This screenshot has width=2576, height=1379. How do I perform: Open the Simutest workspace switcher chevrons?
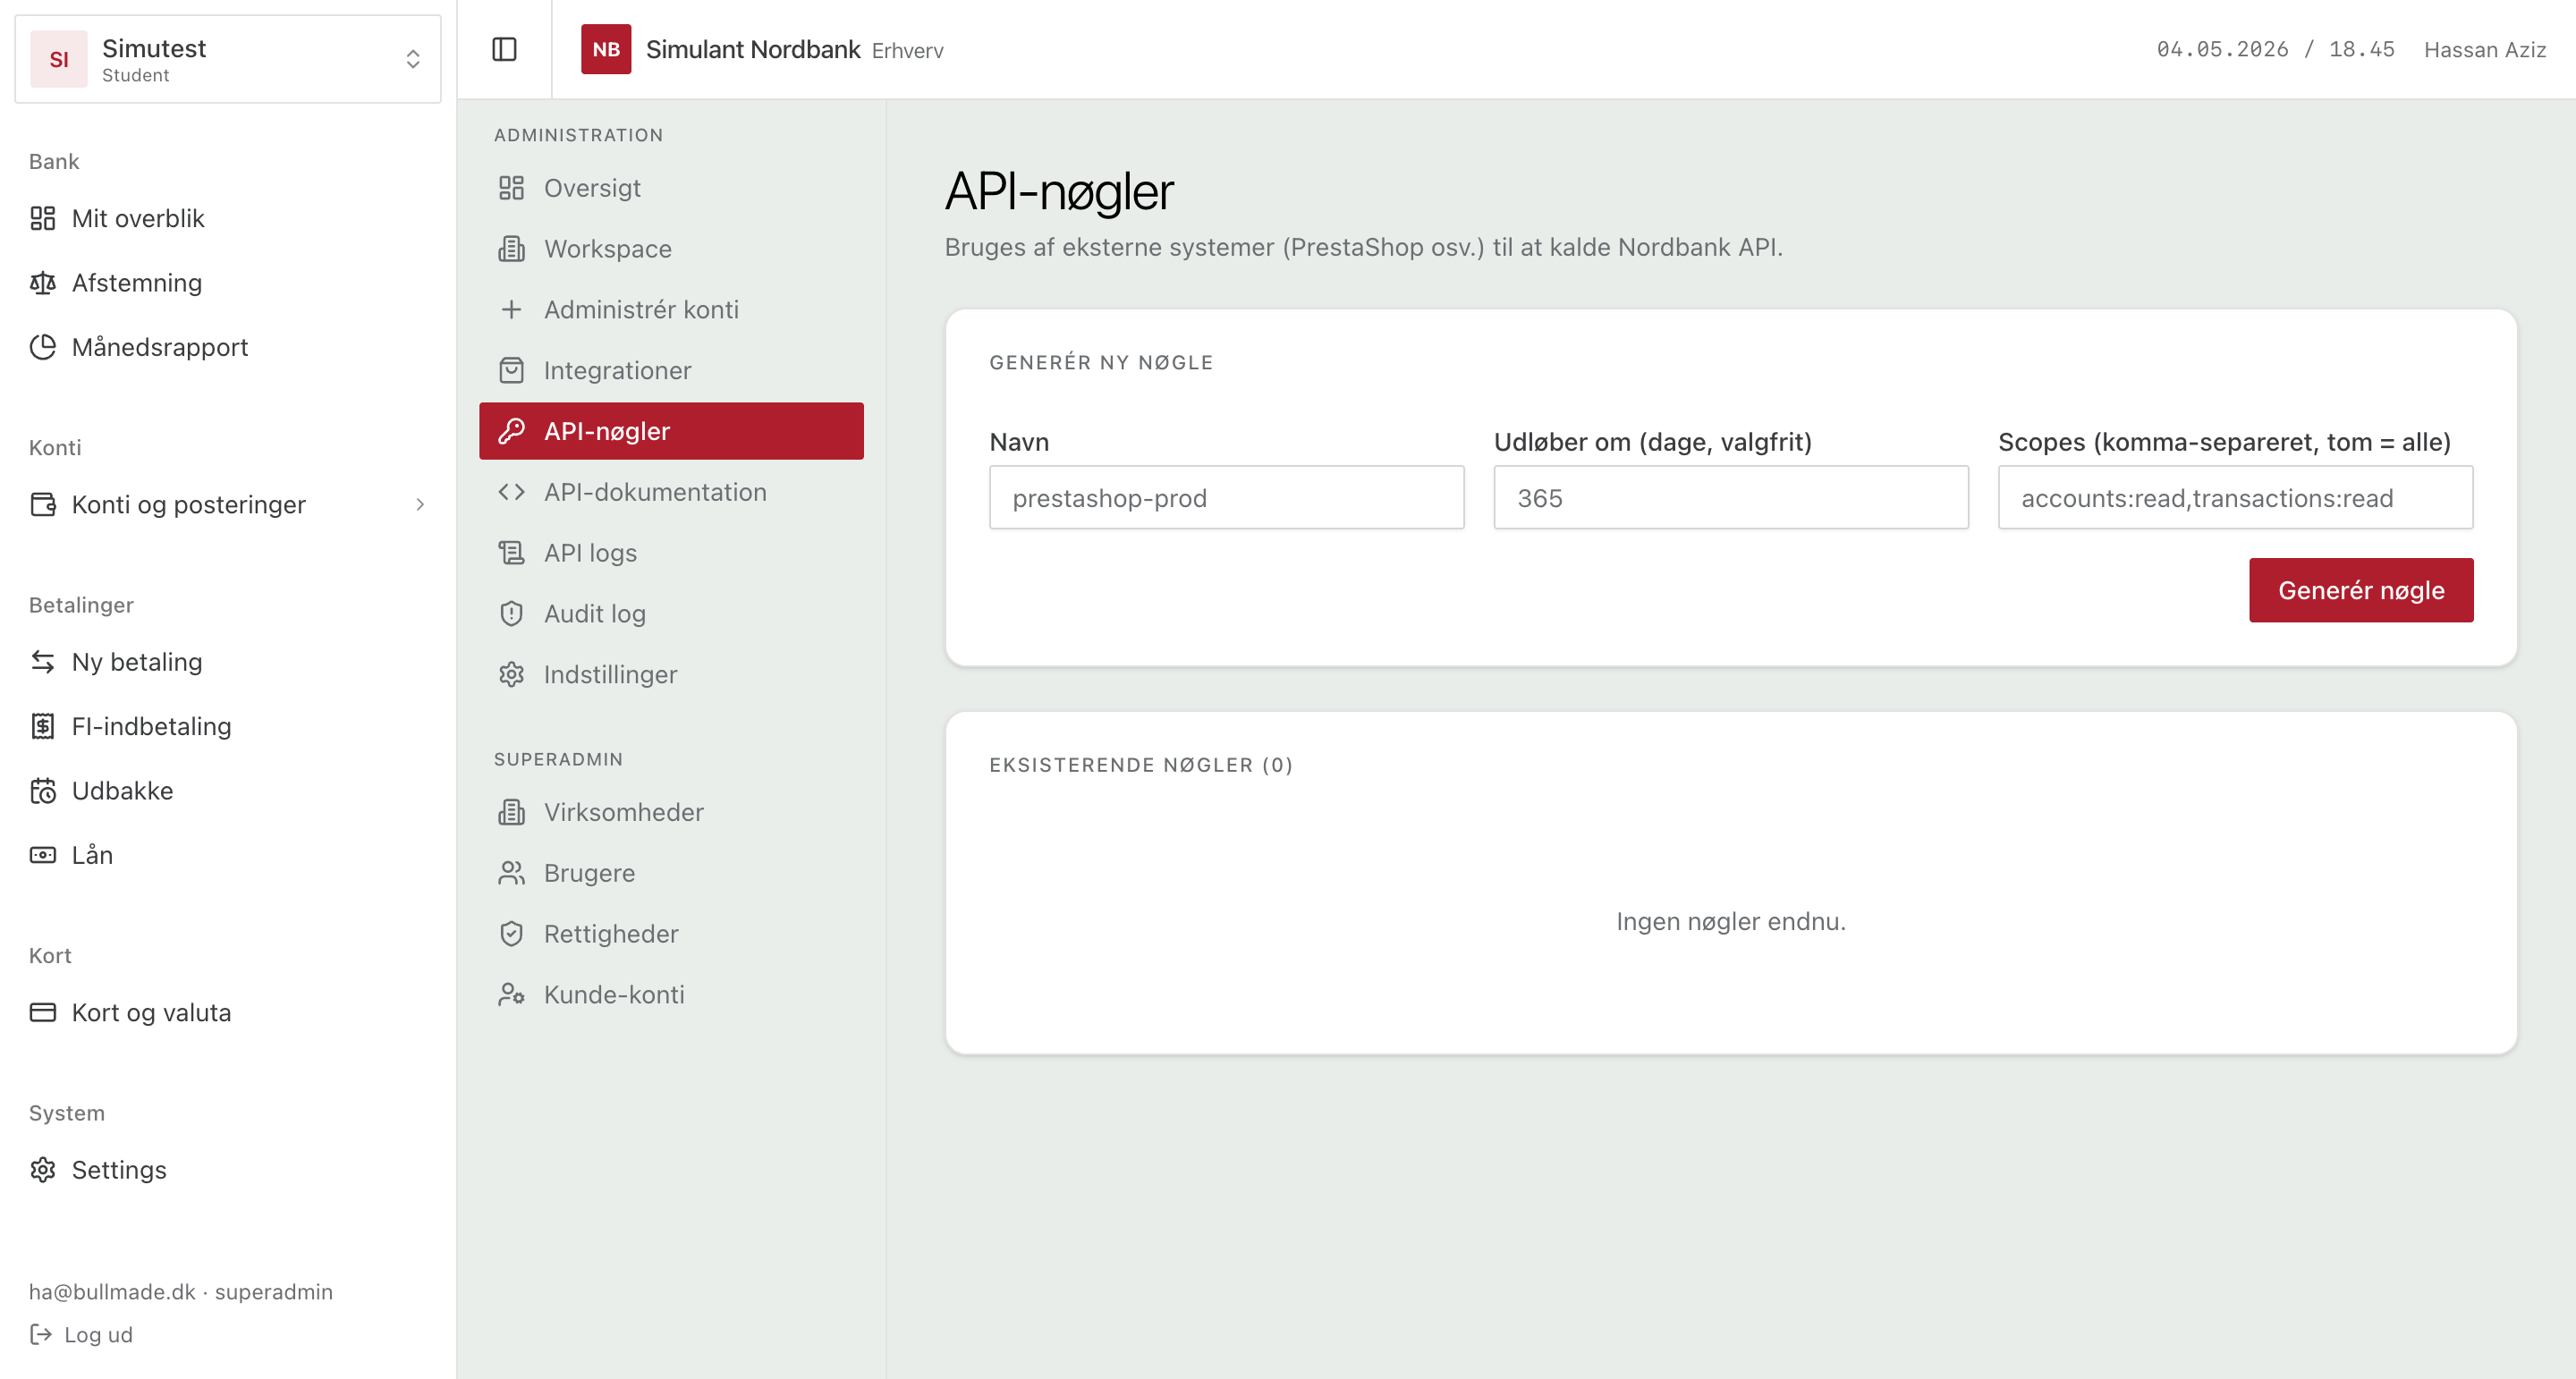[412, 59]
